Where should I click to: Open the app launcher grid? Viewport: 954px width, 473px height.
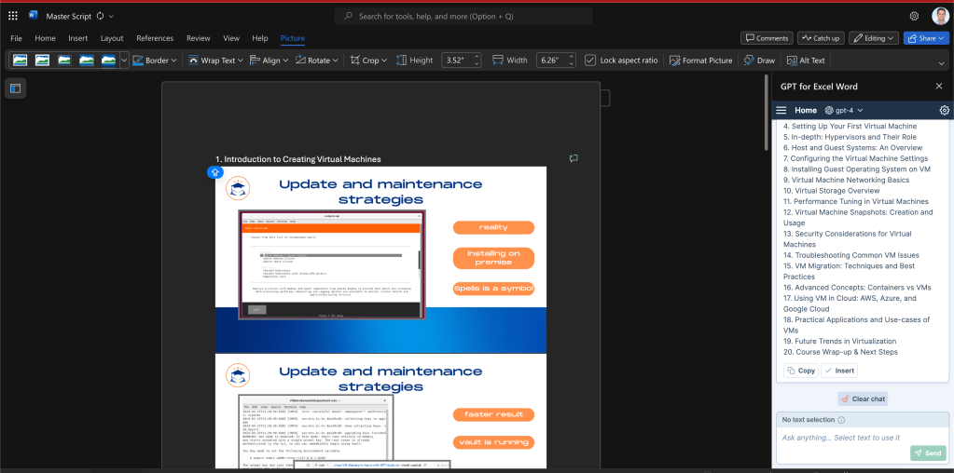(13, 16)
